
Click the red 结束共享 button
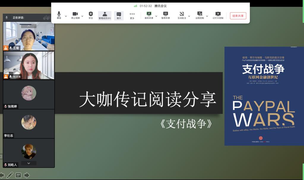point(238,16)
